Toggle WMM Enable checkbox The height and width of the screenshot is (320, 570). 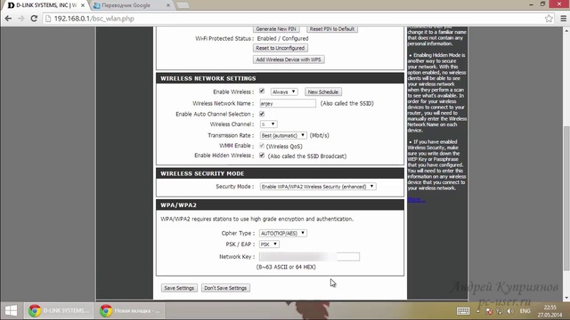point(262,146)
